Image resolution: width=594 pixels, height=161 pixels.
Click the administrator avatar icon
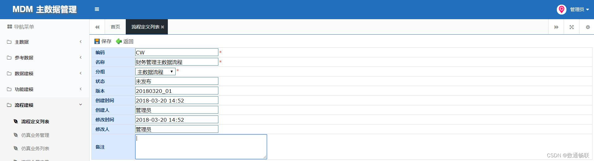(561, 10)
